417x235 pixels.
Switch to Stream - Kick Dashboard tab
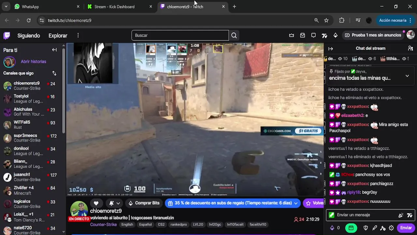tap(120, 7)
